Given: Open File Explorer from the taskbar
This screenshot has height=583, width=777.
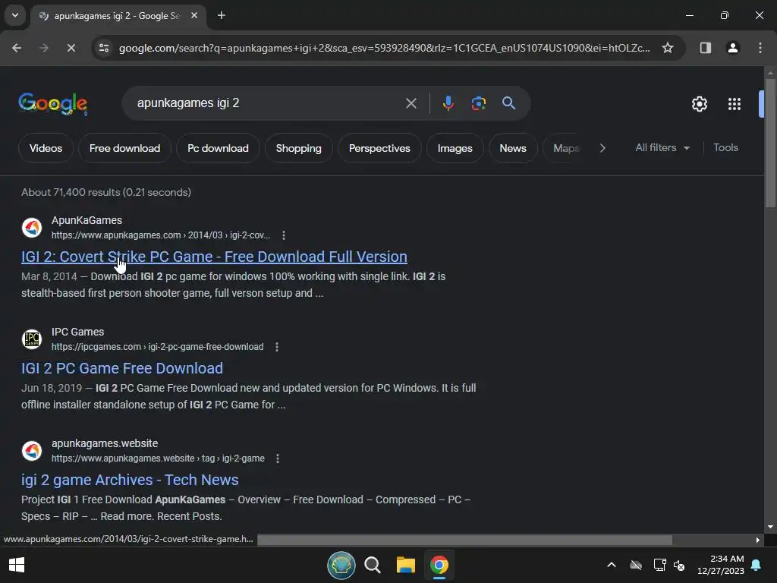Looking at the screenshot, I should 405,565.
